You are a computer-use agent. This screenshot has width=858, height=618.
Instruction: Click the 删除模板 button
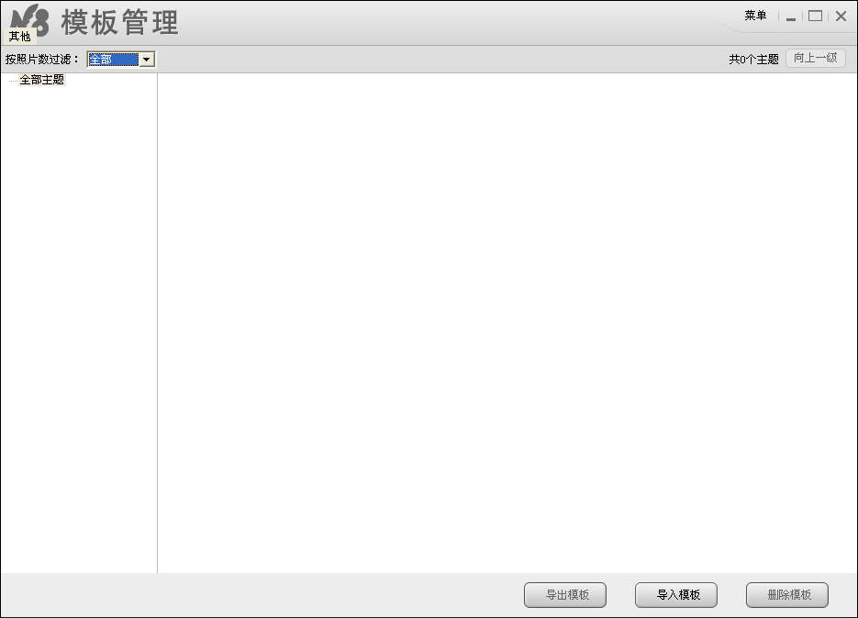(787, 595)
